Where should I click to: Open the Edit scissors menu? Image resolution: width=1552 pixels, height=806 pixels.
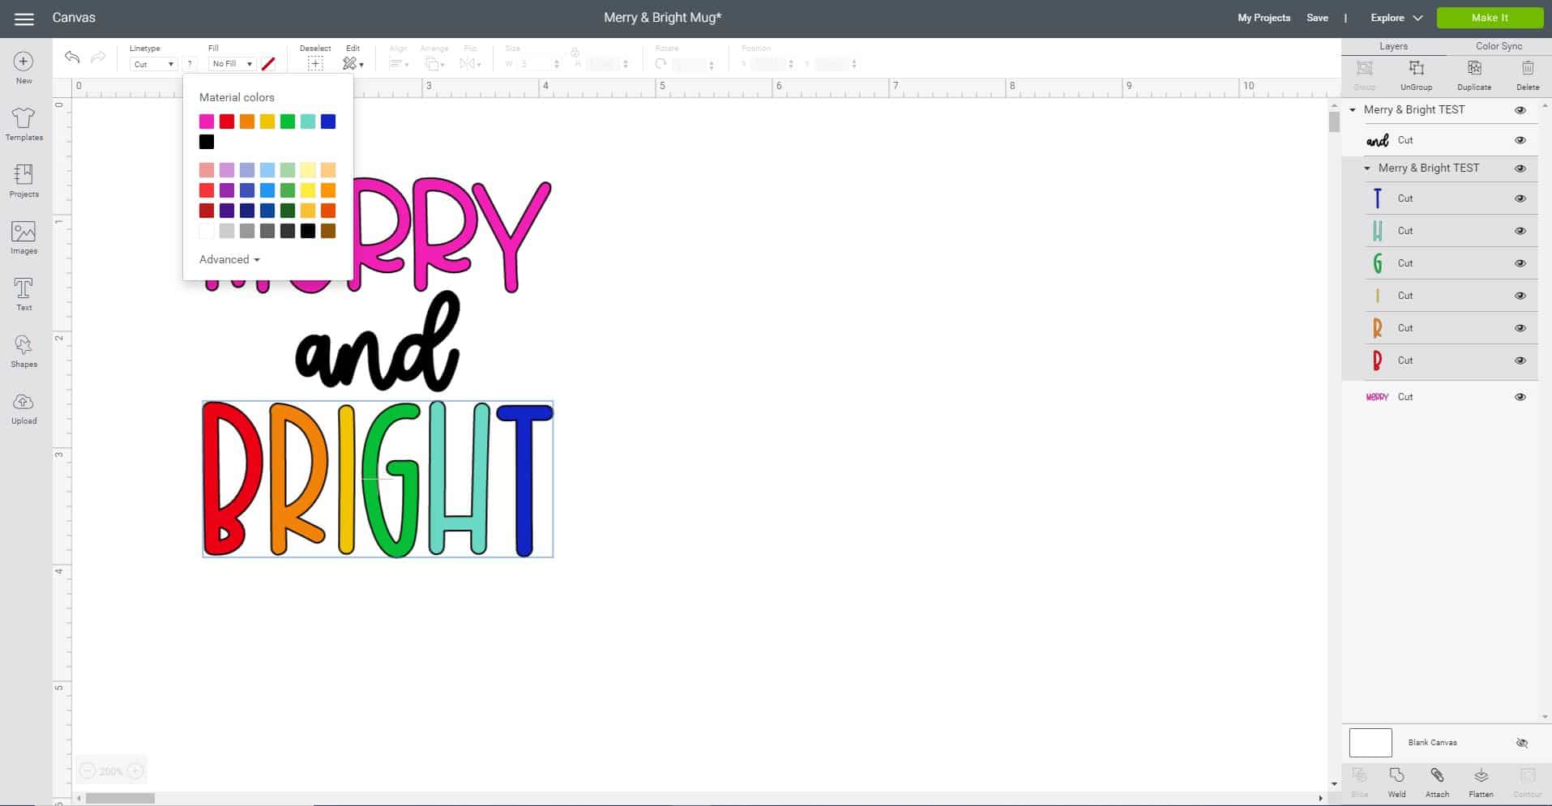[353, 64]
